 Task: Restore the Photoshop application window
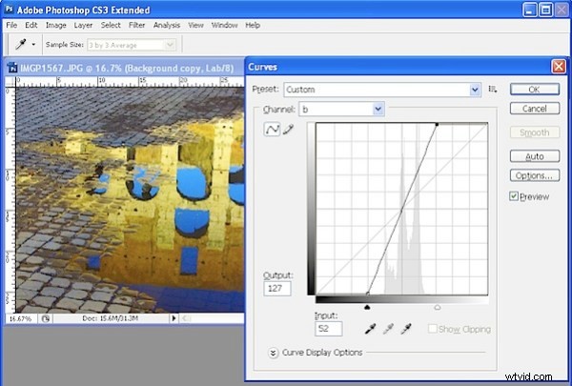tap(545, 10)
